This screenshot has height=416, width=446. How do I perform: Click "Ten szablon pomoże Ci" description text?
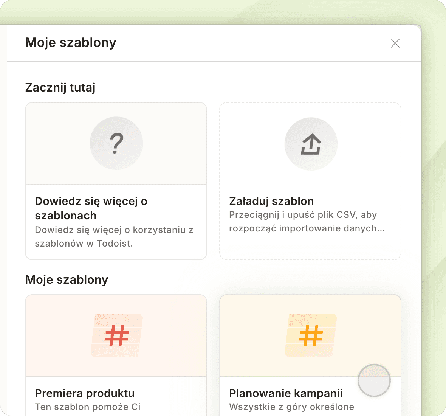pyautogui.click(x=88, y=407)
